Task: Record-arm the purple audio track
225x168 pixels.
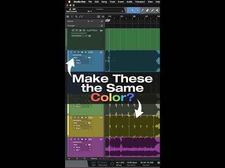Action: point(82,140)
